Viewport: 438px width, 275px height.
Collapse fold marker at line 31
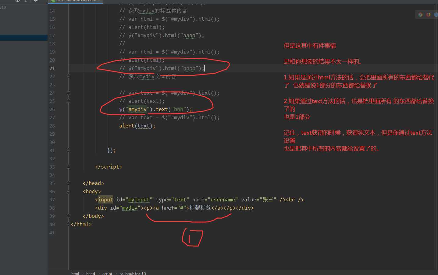coord(68,150)
